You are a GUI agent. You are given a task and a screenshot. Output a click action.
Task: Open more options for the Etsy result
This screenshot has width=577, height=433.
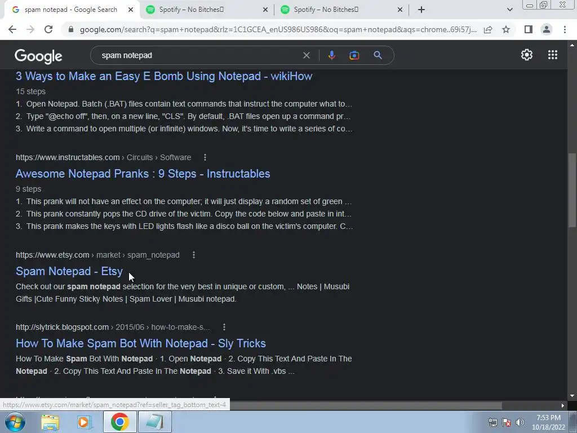[194, 255]
